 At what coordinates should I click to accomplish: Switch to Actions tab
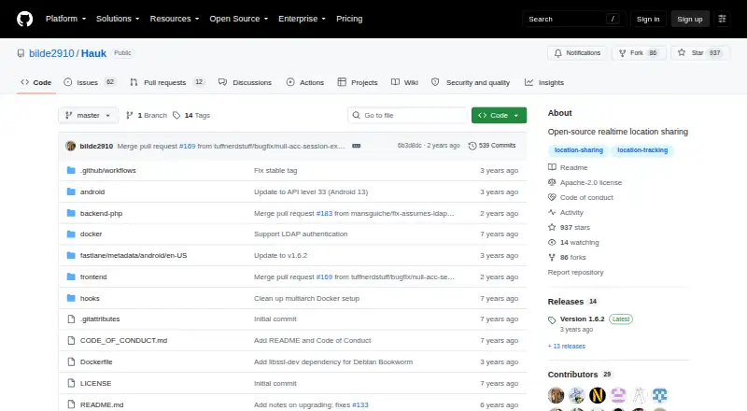click(x=305, y=82)
